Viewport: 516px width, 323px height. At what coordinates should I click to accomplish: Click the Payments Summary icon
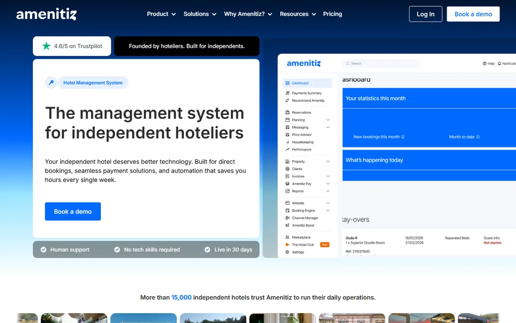pyautogui.click(x=287, y=93)
